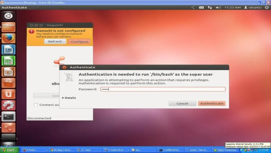Focus the Password input field
Image resolution: width=271 pixels, height=153 pixels.
pos(163,89)
